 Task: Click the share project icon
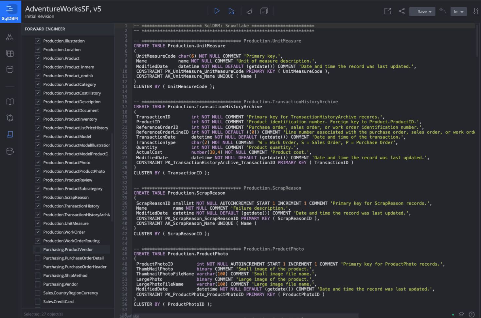pyautogui.click(x=402, y=11)
